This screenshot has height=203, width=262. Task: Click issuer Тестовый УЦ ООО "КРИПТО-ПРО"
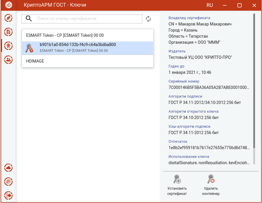pyautogui.click(x=200, y=57)
